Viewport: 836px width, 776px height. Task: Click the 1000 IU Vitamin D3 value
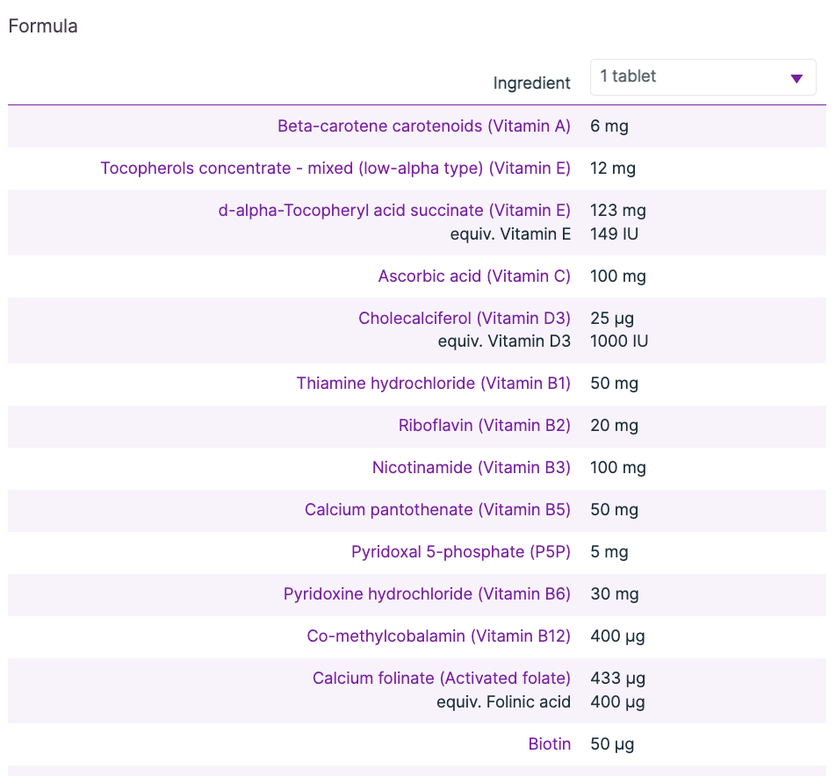619,341
